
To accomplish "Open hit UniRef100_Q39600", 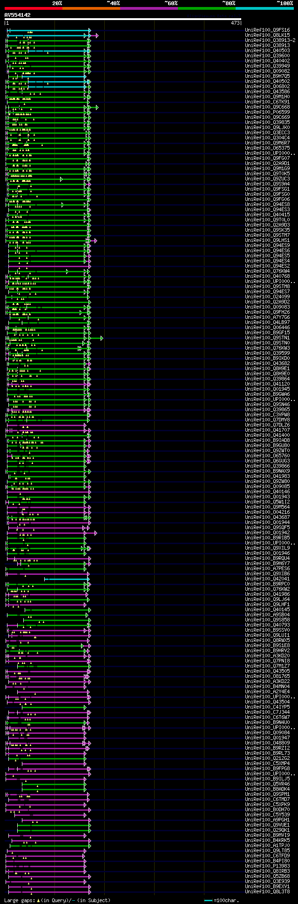I will (267, 55).
